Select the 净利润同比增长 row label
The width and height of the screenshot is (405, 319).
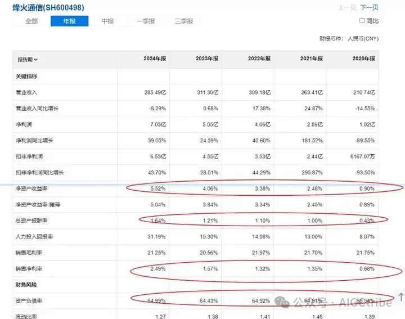[x=34, y=141]
